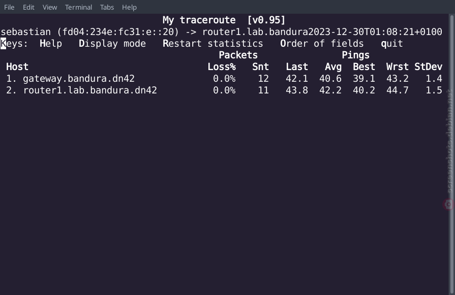Image resolution: width=455 pixels, height=295 pixels.
Task: Click the Help key hint in mtr
Action: point(51,44)
